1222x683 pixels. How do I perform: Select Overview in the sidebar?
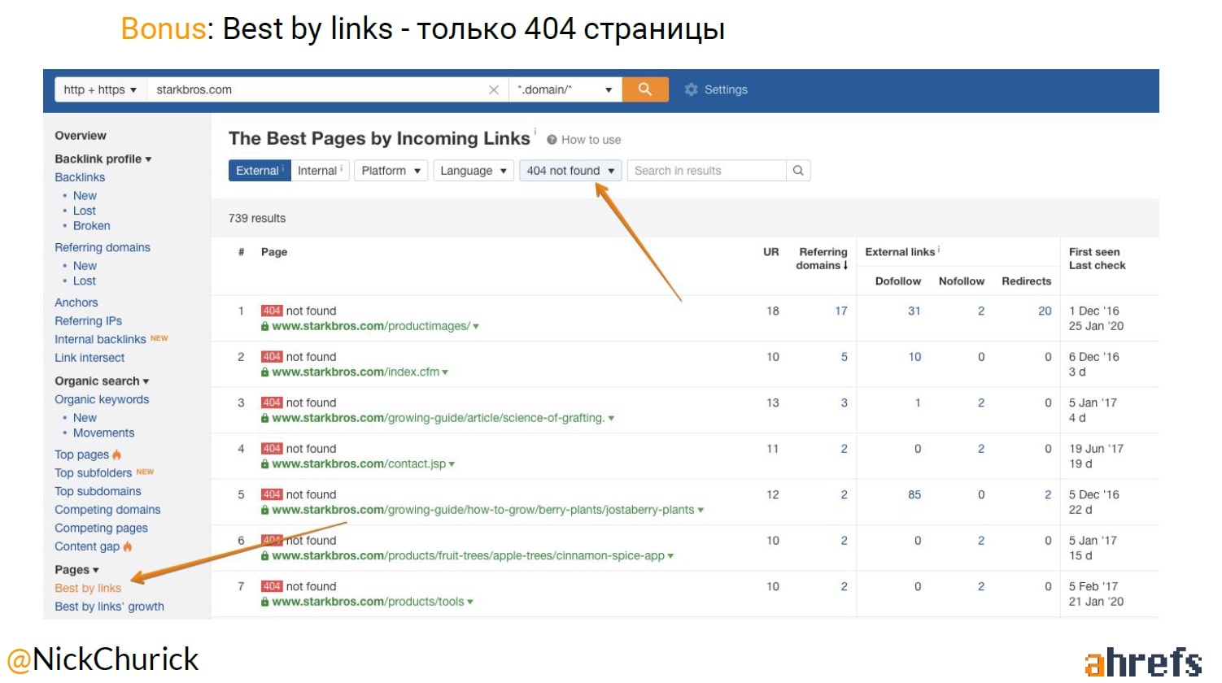(x=81, y=136)
